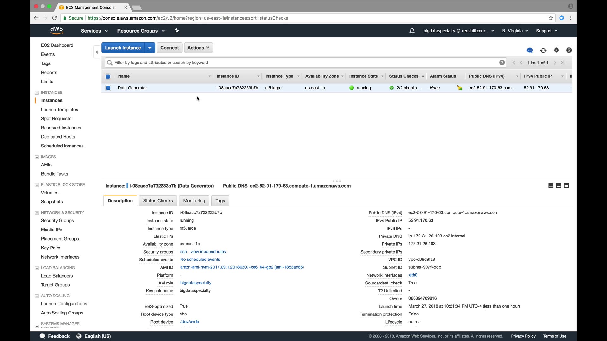Click the help question mark icon
The width and height of the screenshot is (607, 341).
(x=569, y=50)
